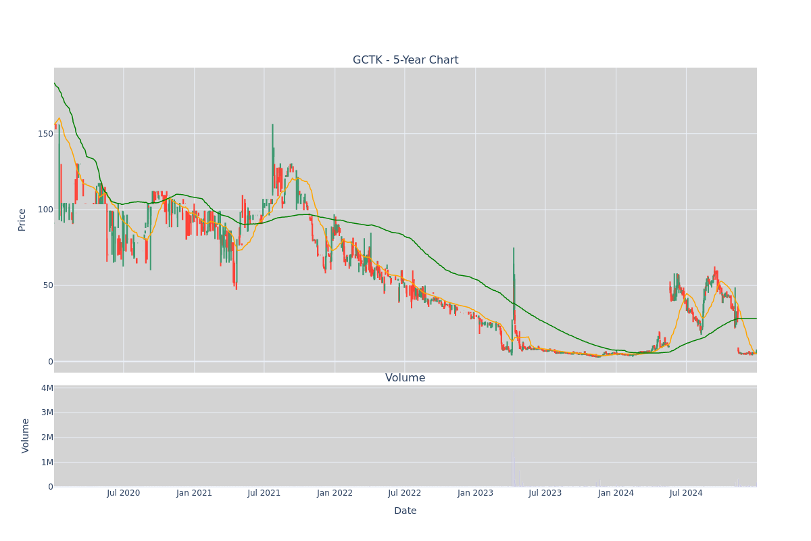Click the price tick '150'
The width and height of the screenshot is (811, 541).
45,134
